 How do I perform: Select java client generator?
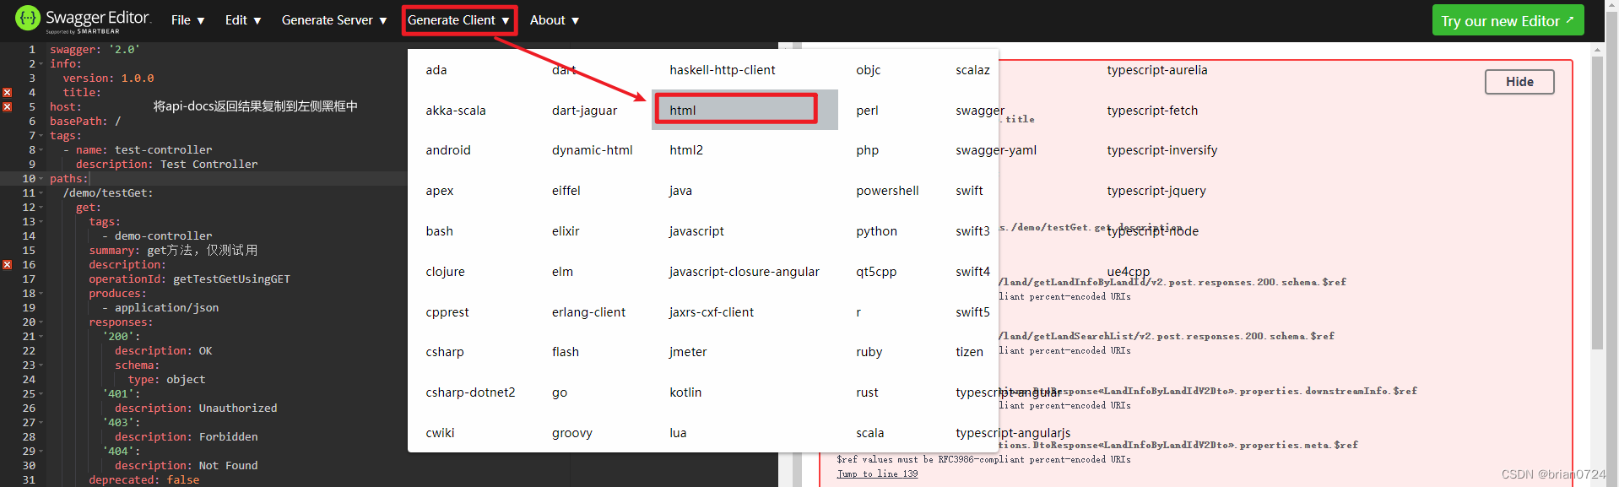(680, 191)
